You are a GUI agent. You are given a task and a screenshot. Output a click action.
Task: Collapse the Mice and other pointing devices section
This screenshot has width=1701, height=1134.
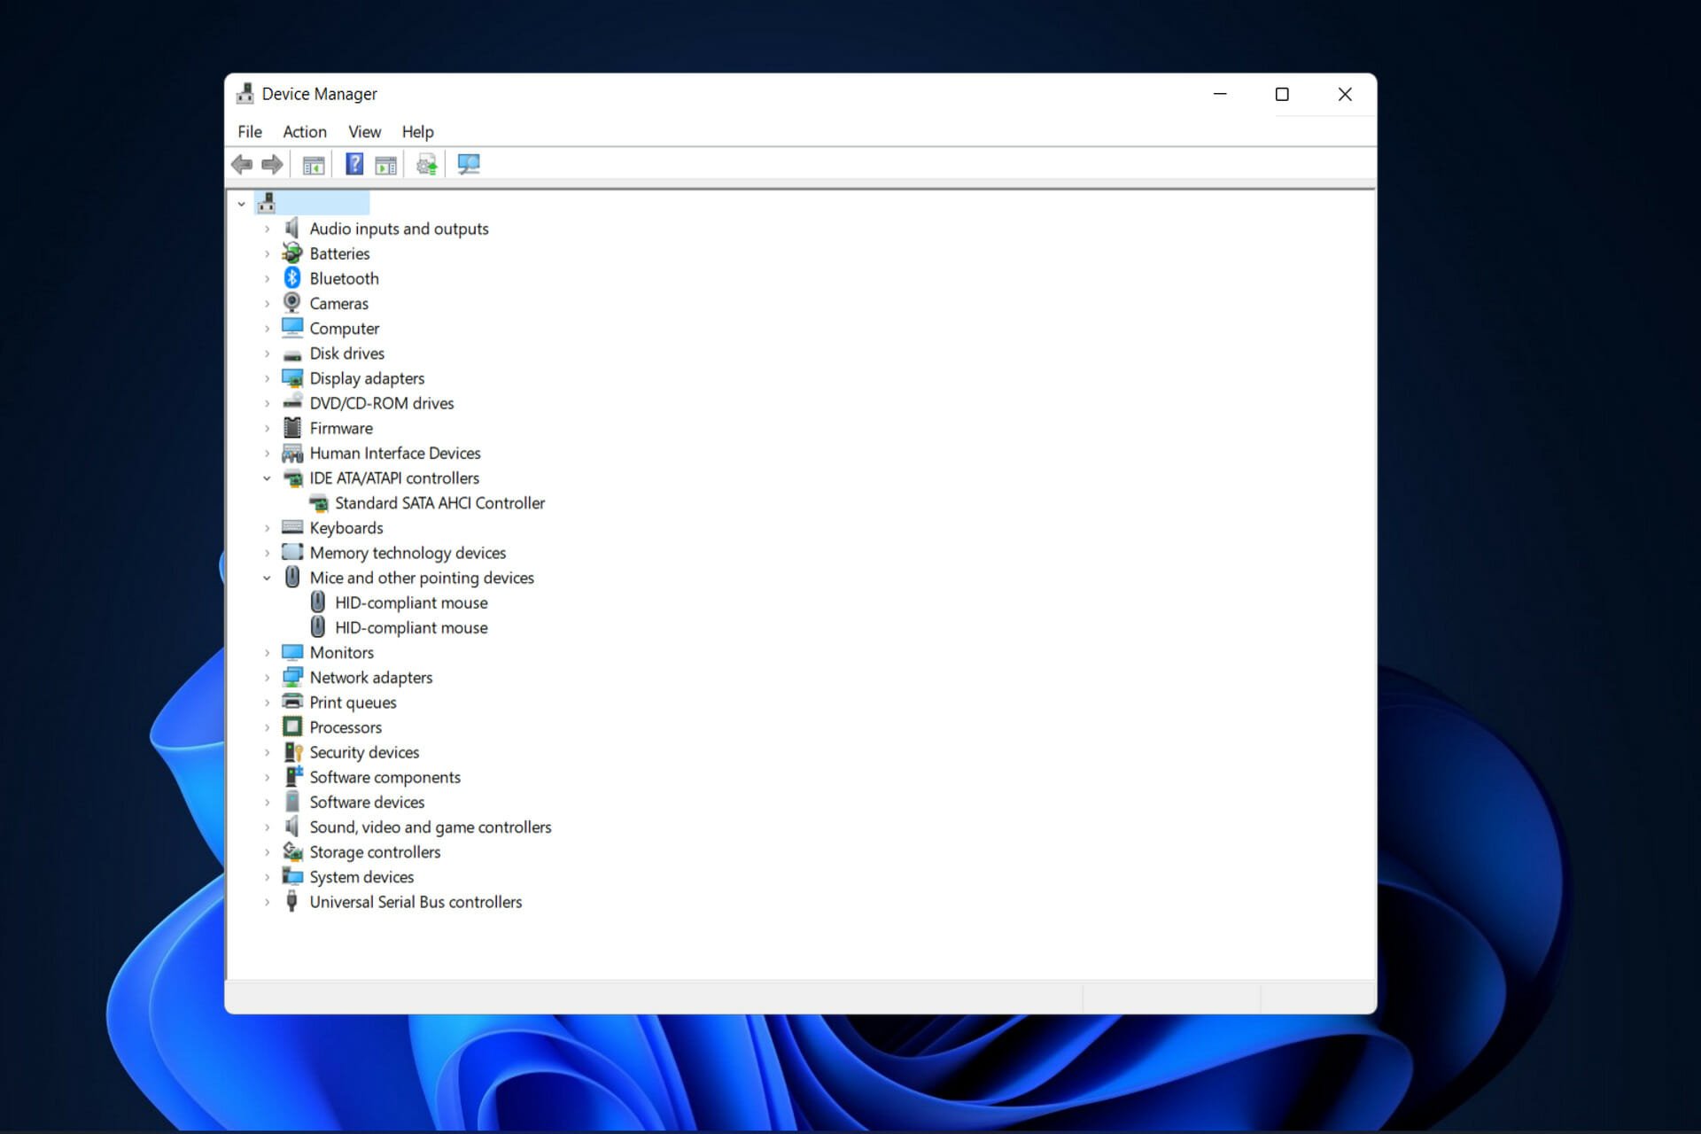(x=266, y=577)
